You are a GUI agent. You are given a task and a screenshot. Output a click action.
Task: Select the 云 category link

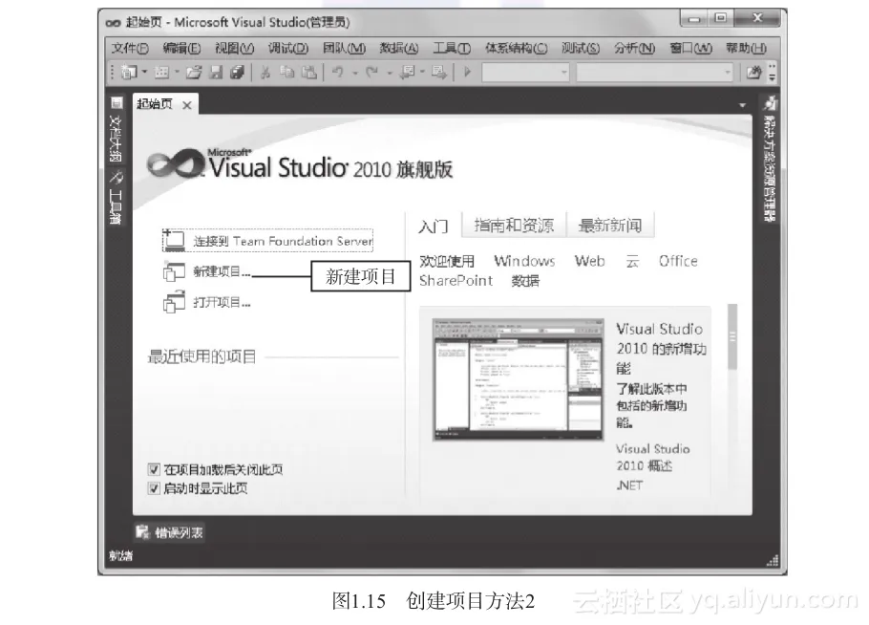coord(632,261)
